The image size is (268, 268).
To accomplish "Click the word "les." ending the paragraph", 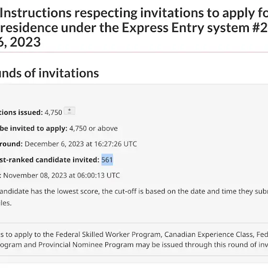I will (6, 203).
